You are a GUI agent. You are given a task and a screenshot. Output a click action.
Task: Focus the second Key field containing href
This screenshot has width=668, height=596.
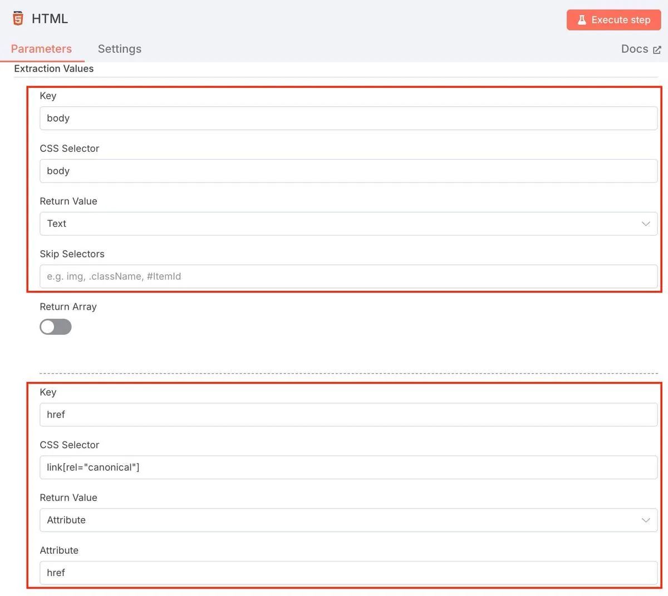(x=348, y=415)
